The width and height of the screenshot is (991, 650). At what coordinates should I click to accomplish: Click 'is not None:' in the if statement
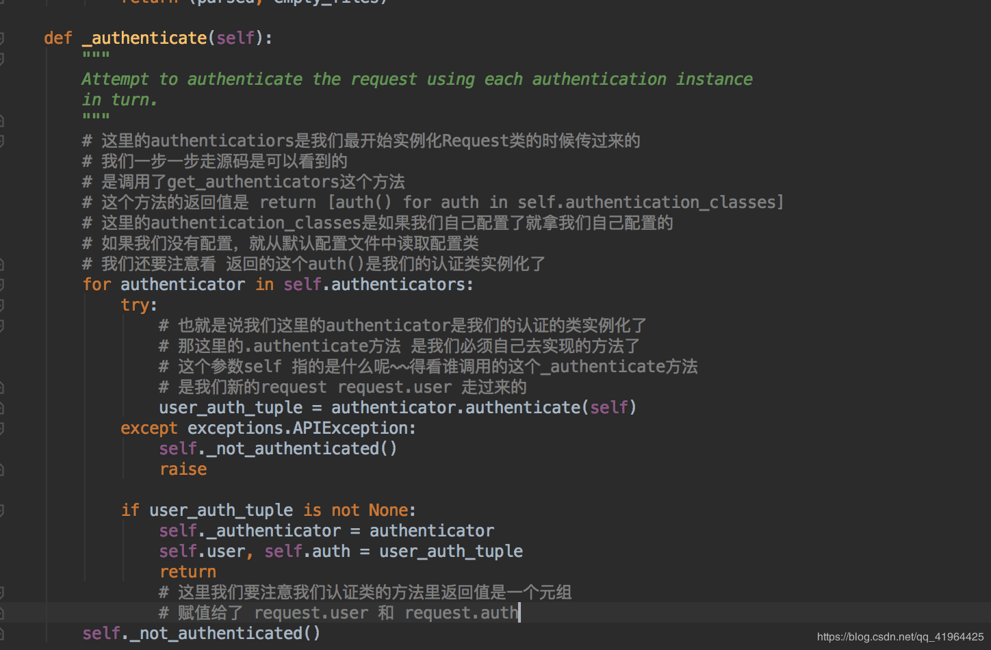click(359, 510)
